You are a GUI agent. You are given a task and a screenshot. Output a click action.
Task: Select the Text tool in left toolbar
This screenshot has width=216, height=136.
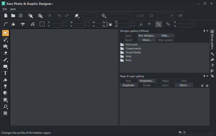tap(5, 73)
